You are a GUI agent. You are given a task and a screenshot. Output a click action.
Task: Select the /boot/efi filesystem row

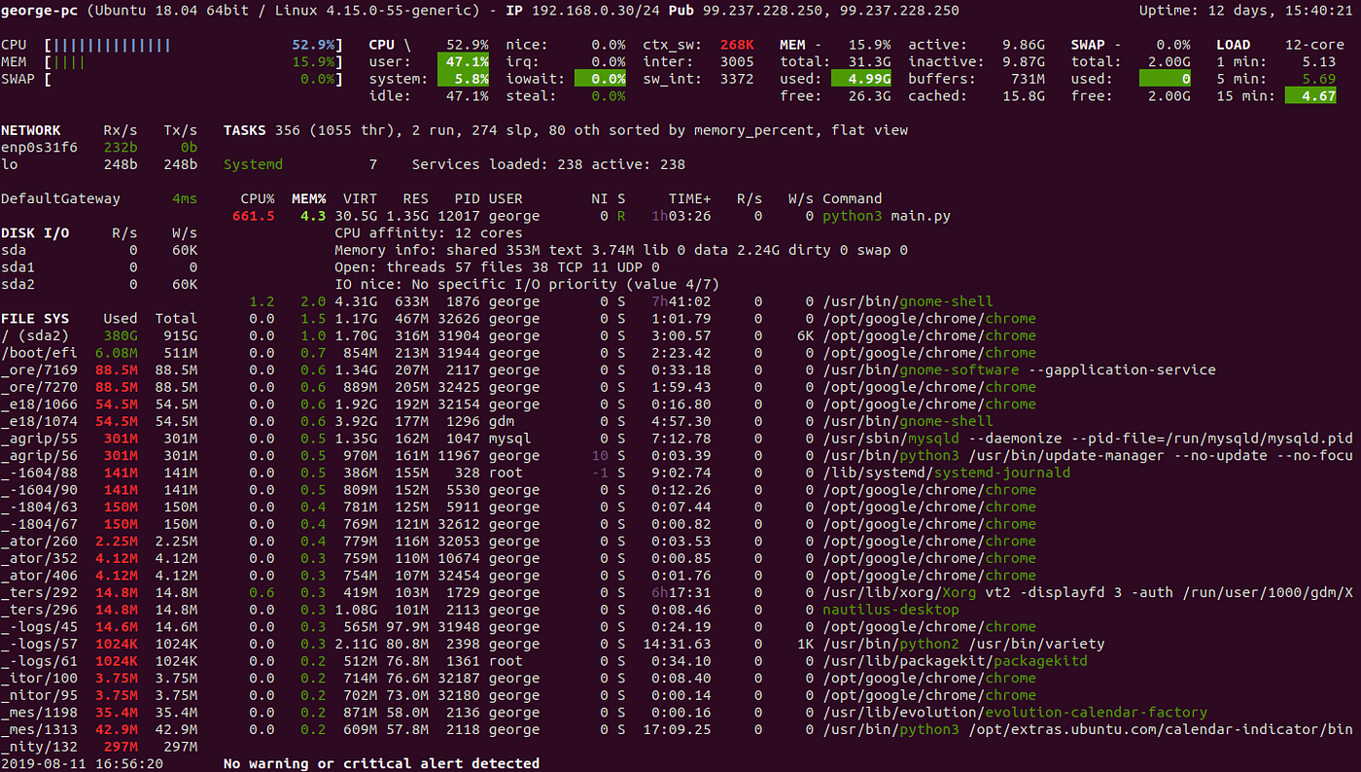point(99,353)
